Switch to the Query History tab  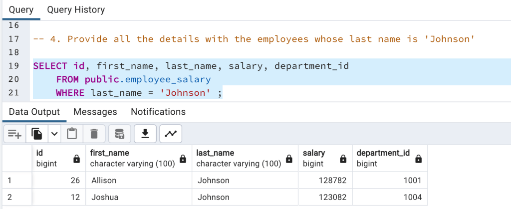(76, 10)
